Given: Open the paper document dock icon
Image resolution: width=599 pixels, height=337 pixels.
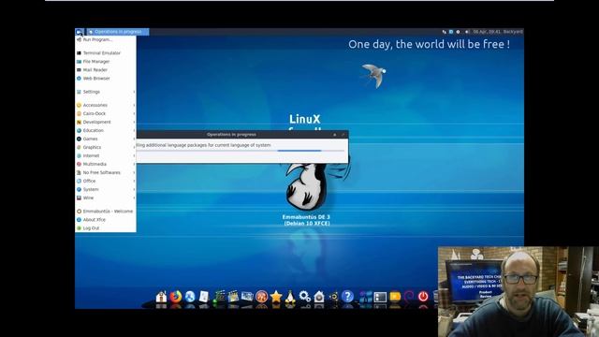Looking at the screenshot, I should pos(204,297).
